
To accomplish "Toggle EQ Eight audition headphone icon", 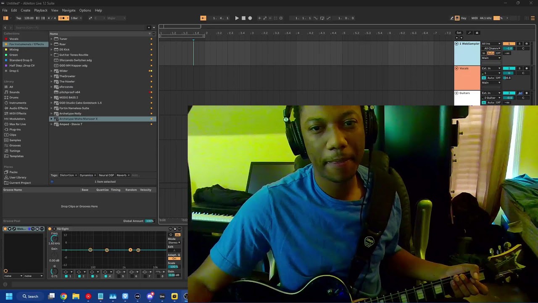I will [171, 235].
